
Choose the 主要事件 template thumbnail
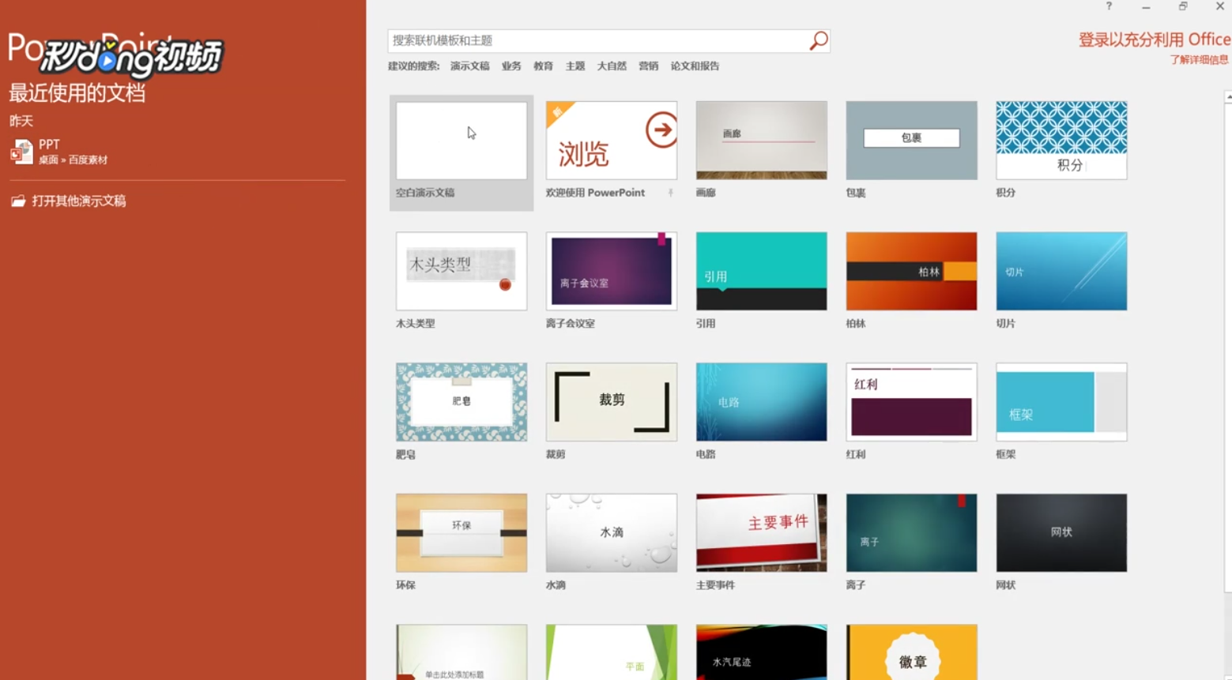(x=762, y=533)
